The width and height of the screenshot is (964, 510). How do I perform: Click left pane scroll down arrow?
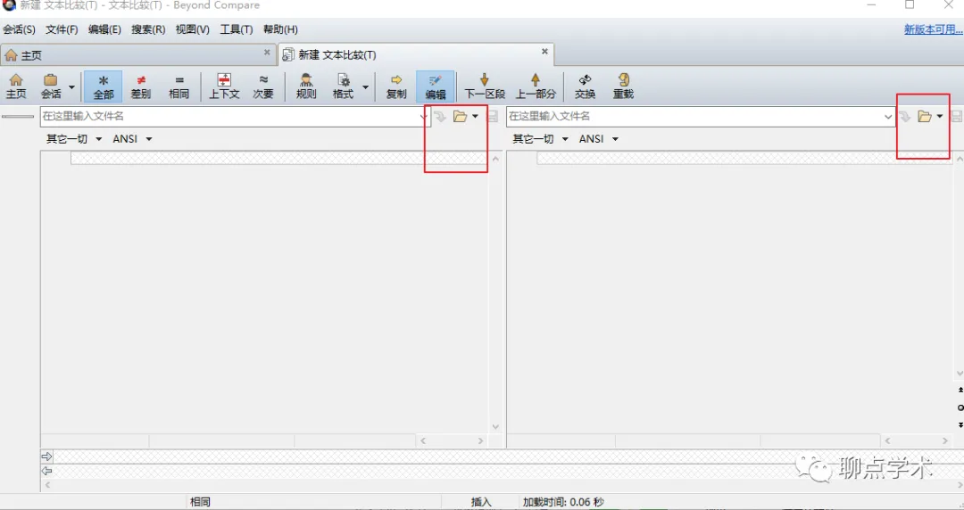pyautogui.click(x=495, y=426)
